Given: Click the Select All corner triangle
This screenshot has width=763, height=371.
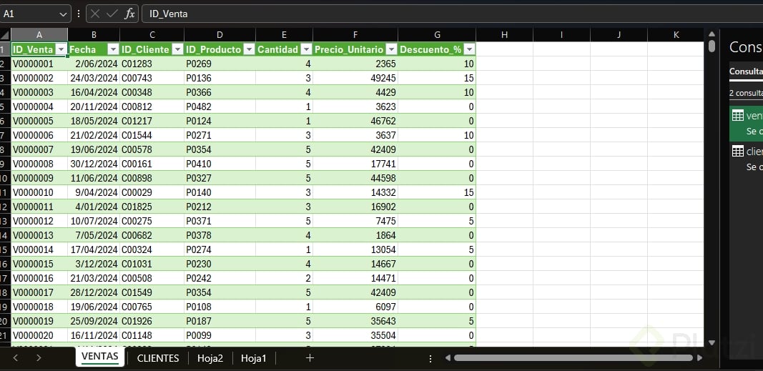Looking at the screenshot, I should coord(5,35).
